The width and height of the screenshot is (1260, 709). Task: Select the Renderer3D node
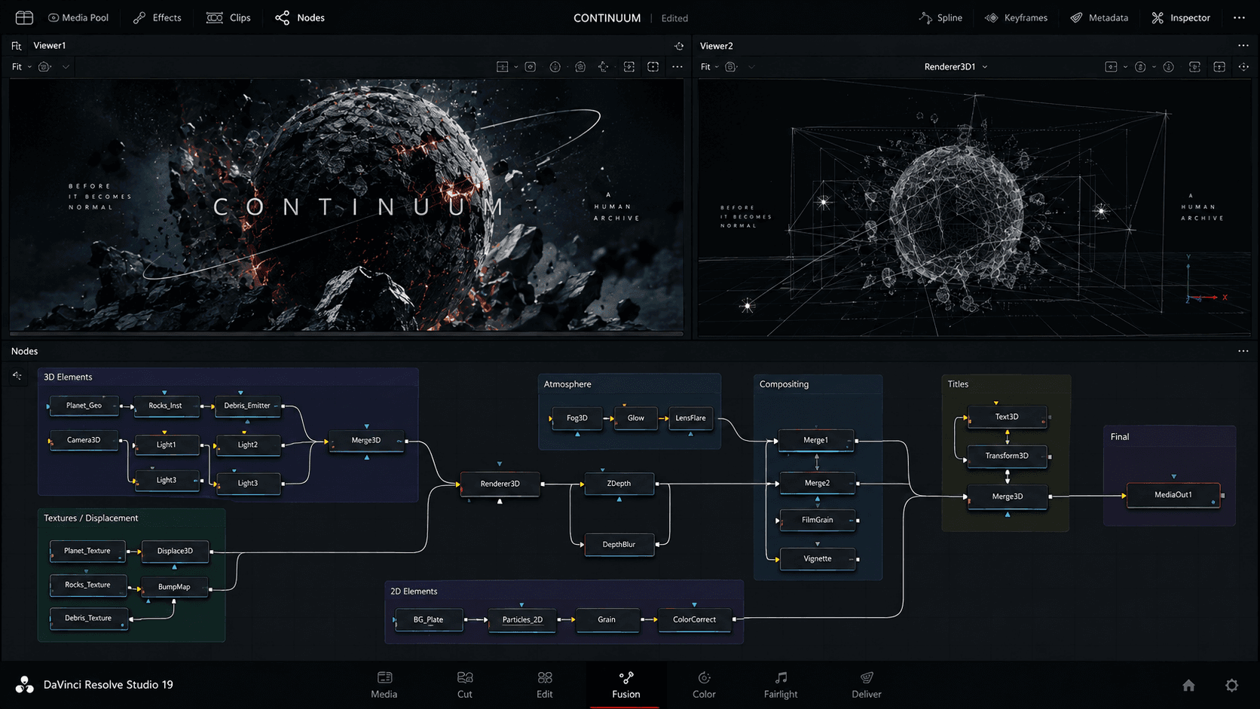pos(500,484)
